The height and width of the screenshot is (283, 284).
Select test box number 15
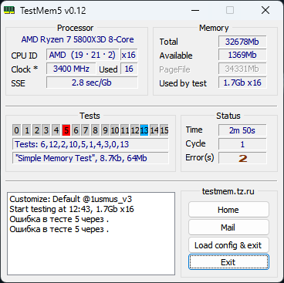[x=164, y=130]
